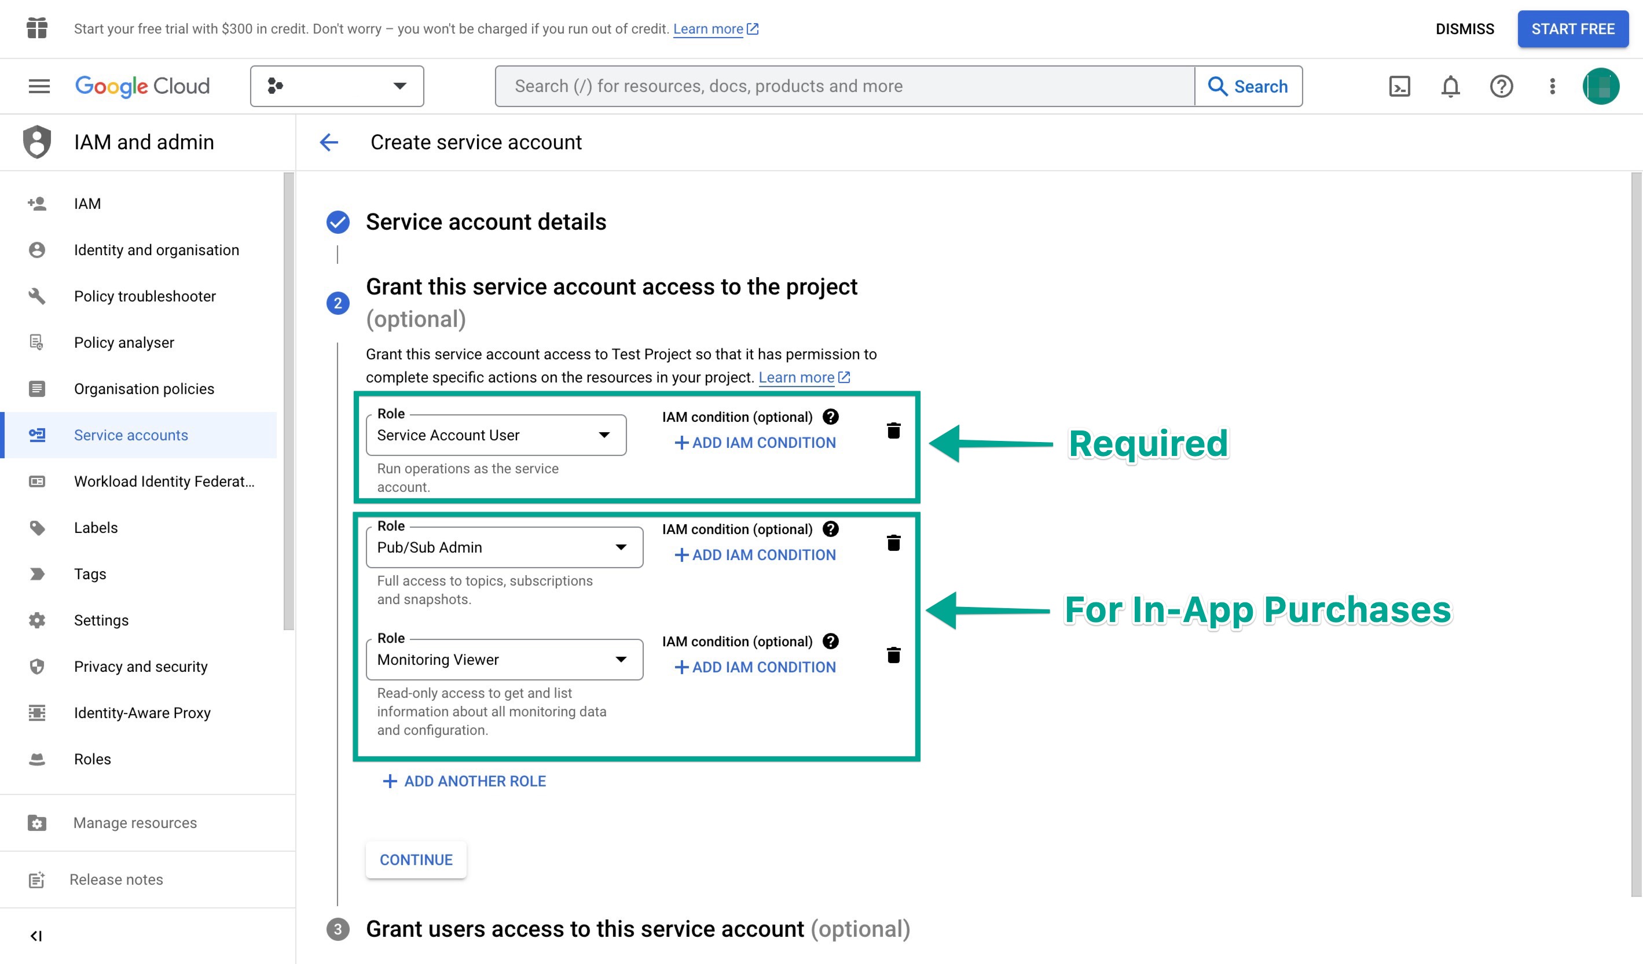1643x964 pixels.
Task: Open the Service Account User role dropdown
Action: pos(496,435)
